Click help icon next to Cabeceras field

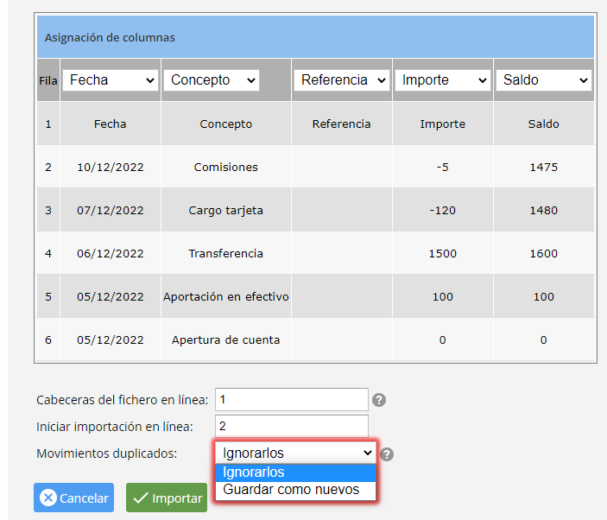tap(378, 400)
